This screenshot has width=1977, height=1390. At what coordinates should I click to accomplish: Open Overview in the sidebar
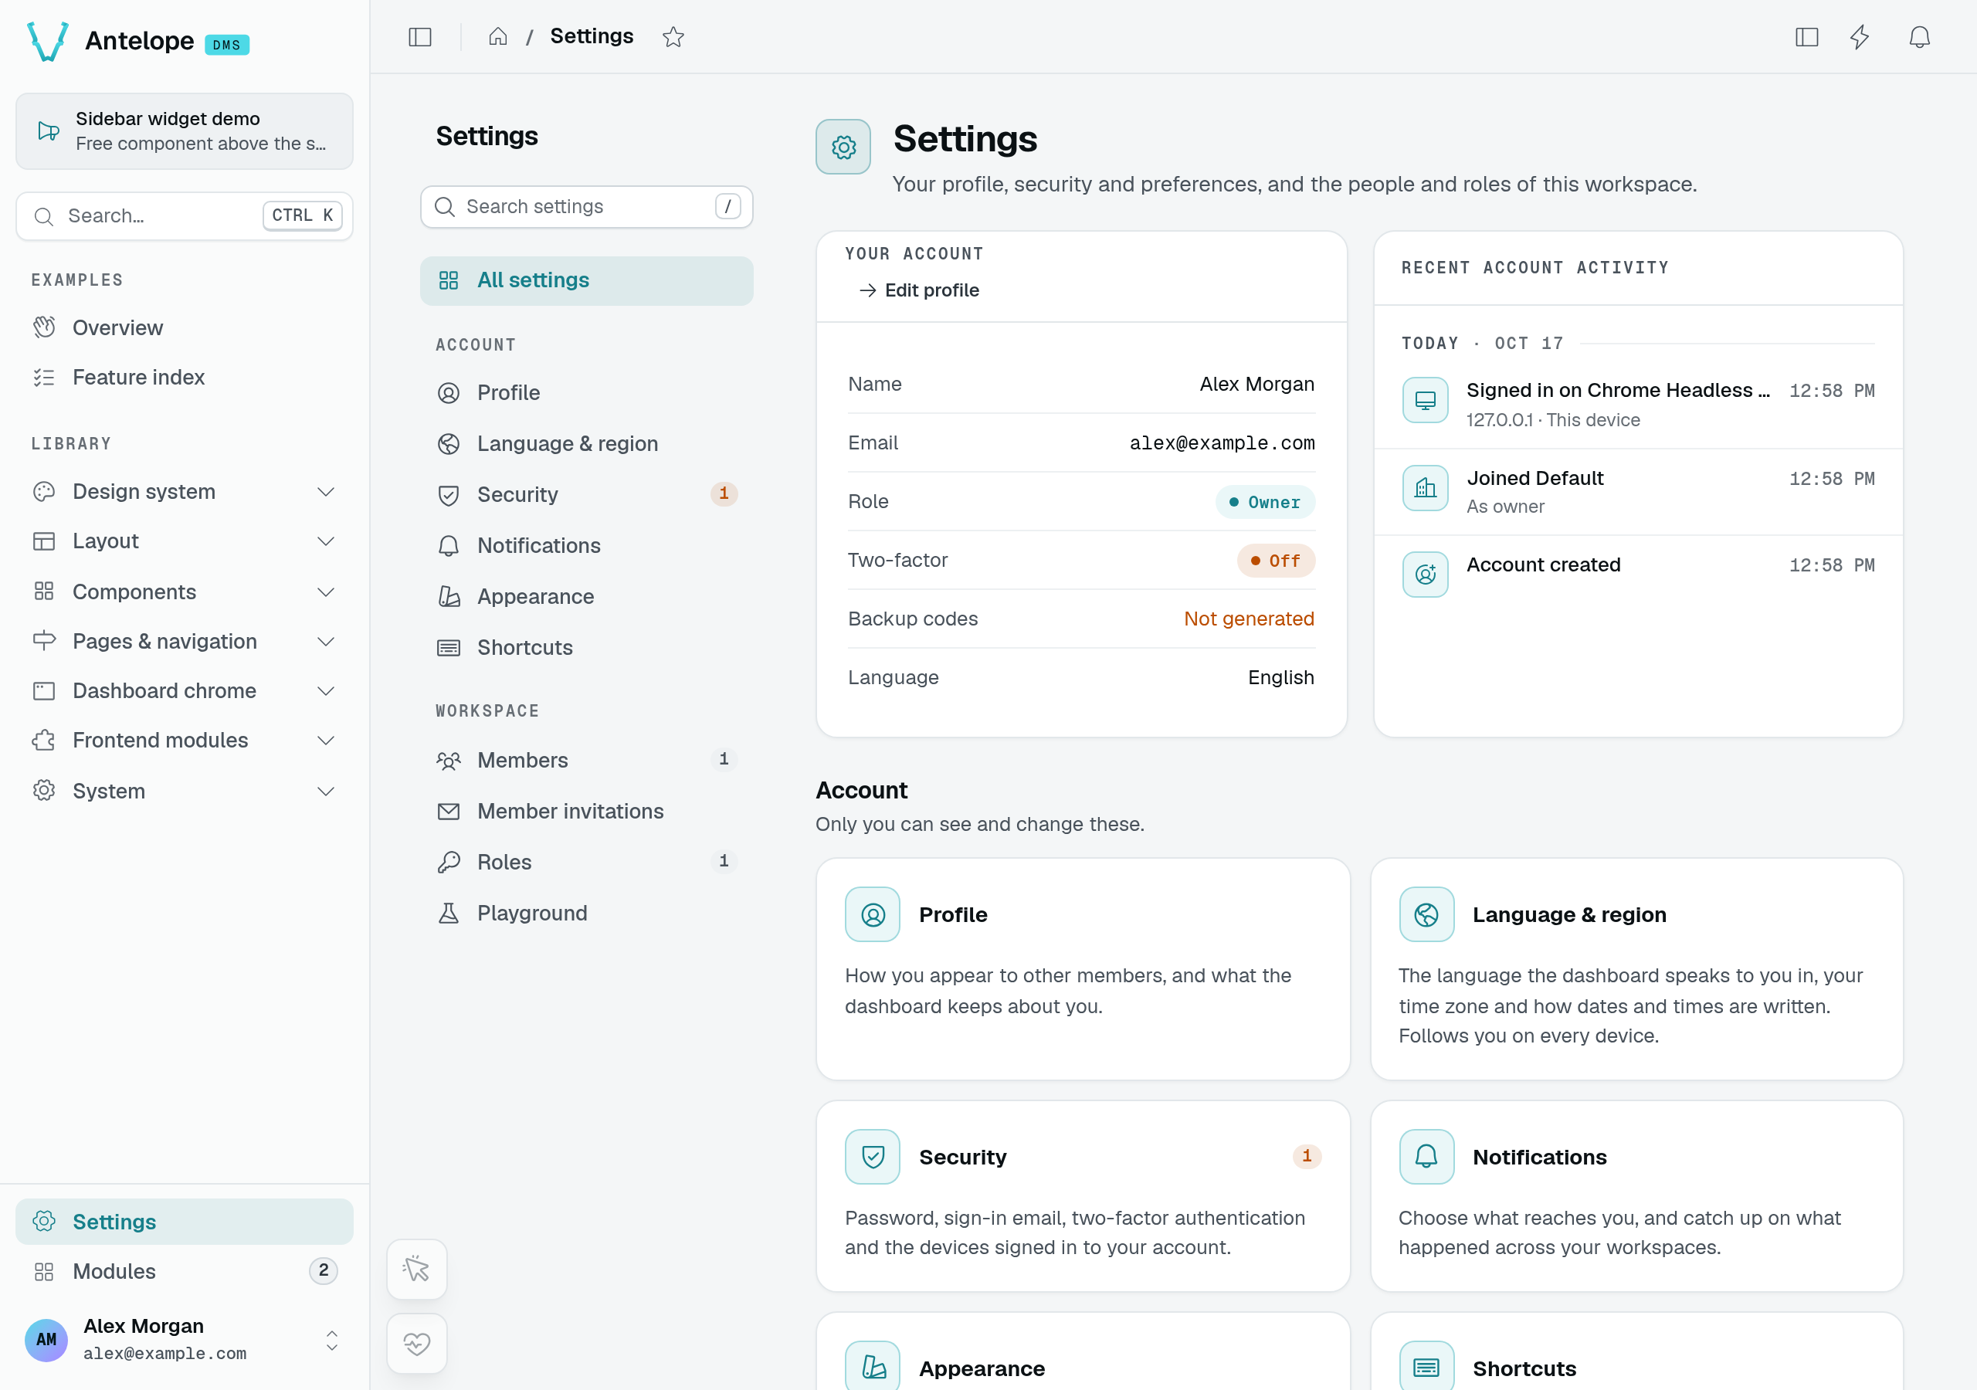tap(185, 328)
